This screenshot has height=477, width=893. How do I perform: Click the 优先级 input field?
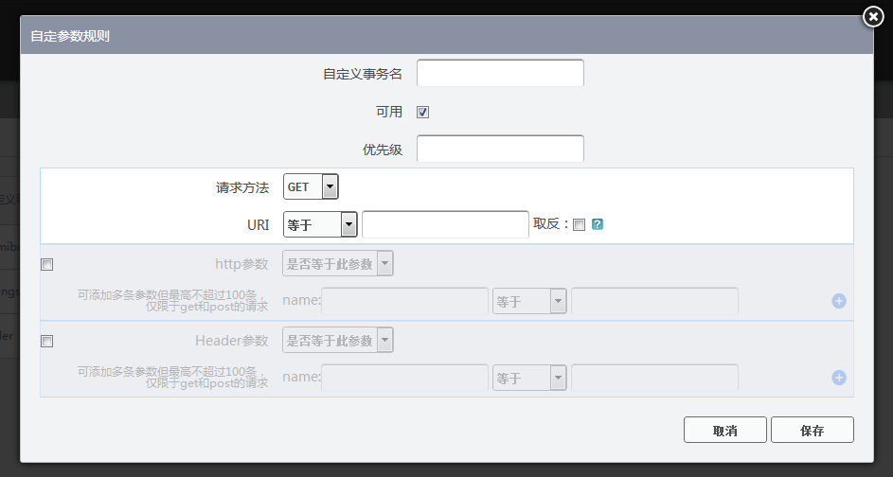tap(500, 150)
